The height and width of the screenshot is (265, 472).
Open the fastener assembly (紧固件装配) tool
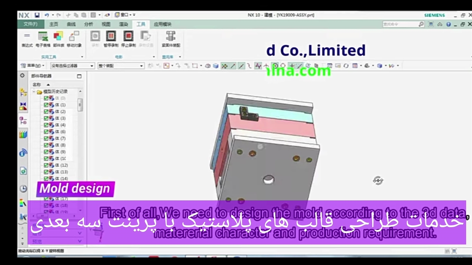[x=171, y=39]
